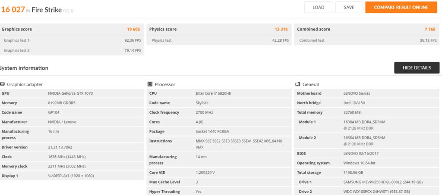Select operating system Windows 10 64-bit
Screen dimensions: 442x195
click(360, 163)
